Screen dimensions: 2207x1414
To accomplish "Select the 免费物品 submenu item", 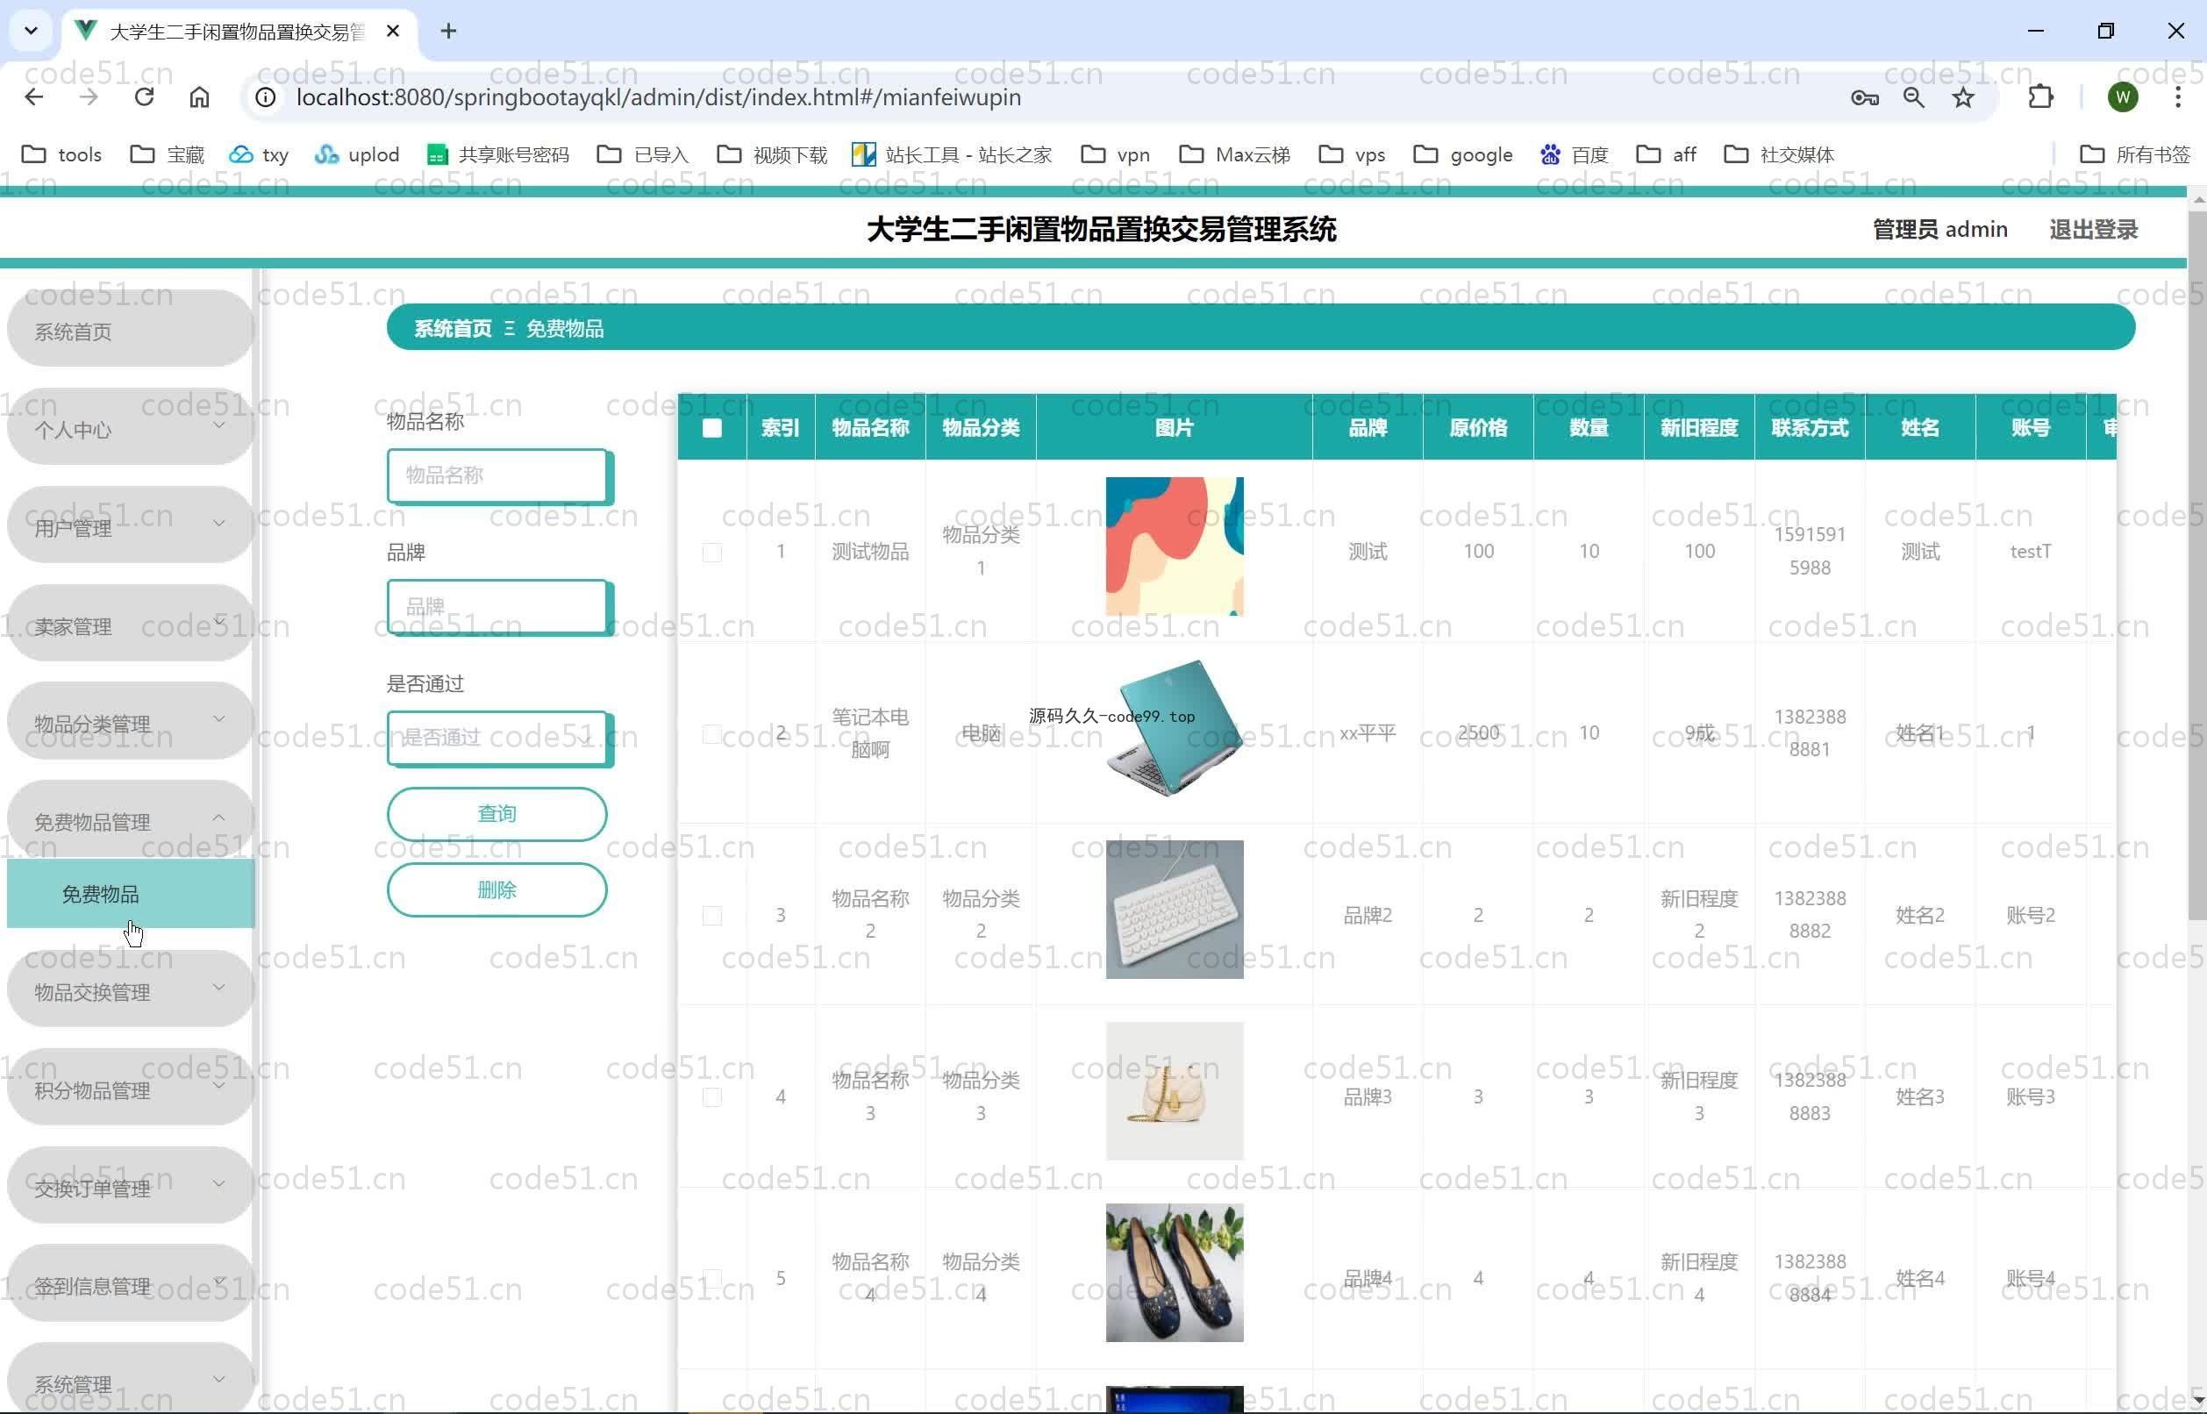I will 130,893.
